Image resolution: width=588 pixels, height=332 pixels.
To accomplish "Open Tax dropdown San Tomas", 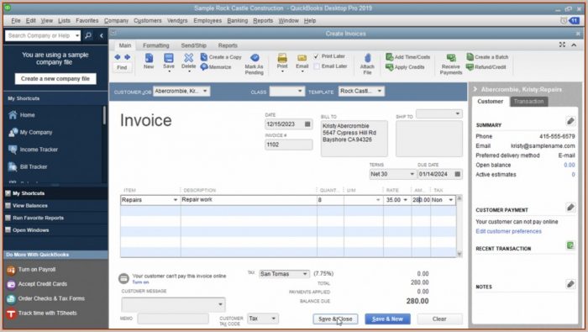I will pyautogui.click(x=305, y=274).
